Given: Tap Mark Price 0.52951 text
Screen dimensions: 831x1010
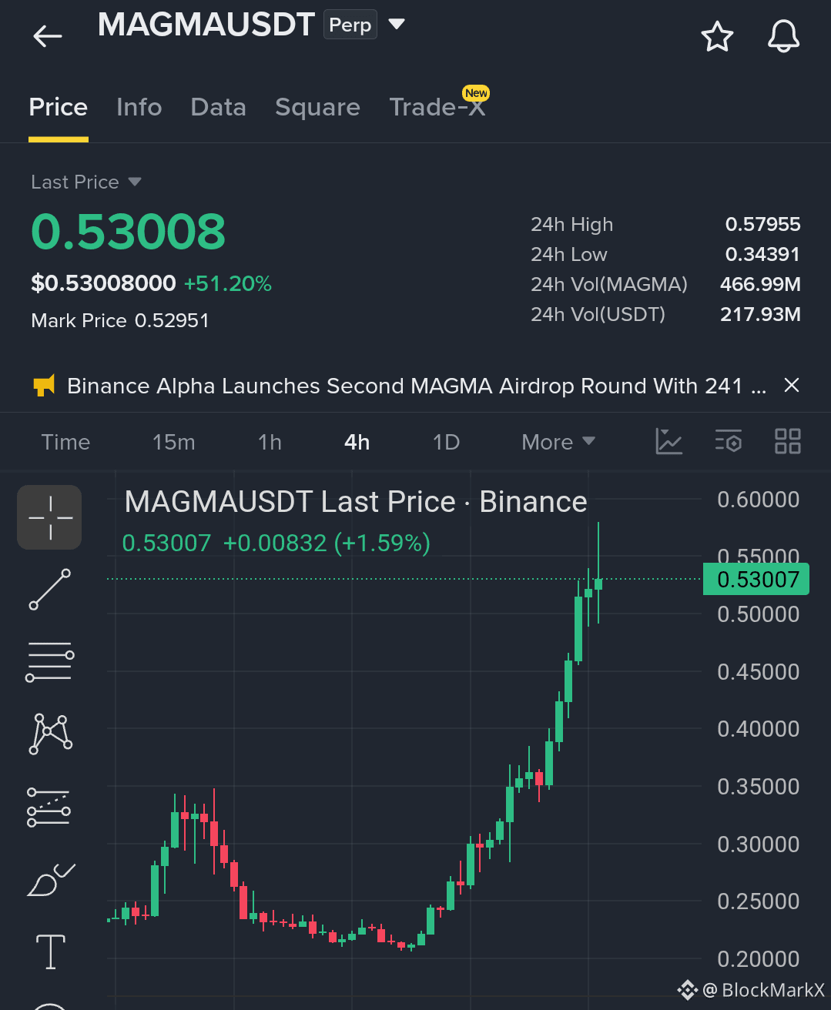Looking at the screenshot, I should tap(120, 320).
